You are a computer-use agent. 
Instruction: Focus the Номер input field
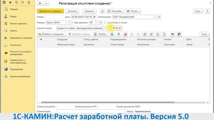pyautogui.click(x=54, y=17)
